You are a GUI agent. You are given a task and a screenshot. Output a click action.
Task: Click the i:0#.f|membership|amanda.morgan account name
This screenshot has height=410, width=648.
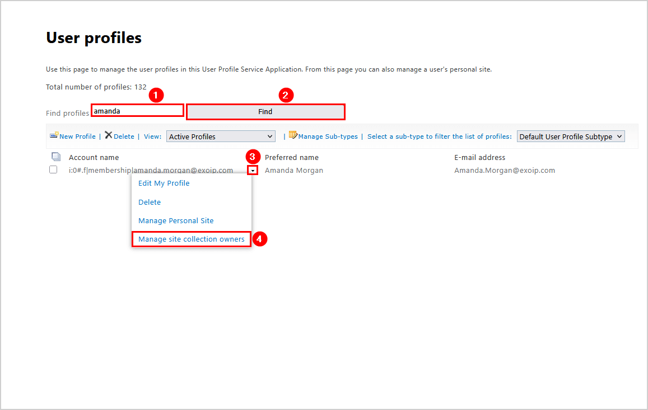tap(151, 171)
